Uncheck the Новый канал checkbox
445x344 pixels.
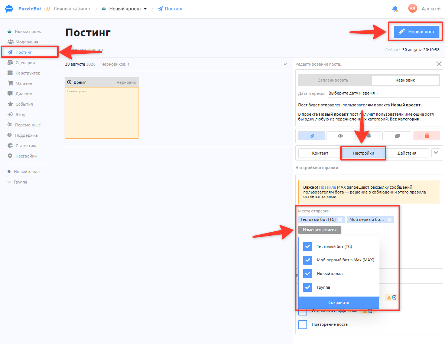[x=307, y=274]
